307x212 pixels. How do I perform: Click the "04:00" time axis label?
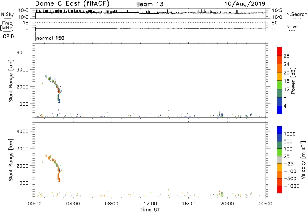tap(73, 204)
